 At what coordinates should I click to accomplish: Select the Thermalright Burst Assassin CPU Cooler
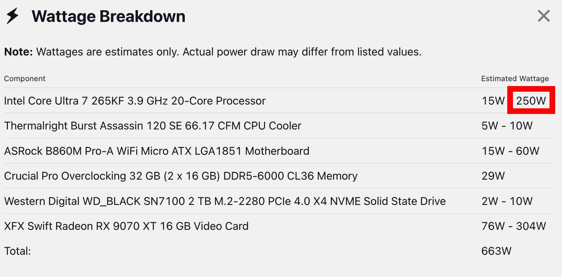click(x=152, y=126)
